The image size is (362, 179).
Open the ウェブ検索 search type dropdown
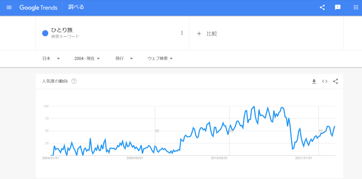160,59
